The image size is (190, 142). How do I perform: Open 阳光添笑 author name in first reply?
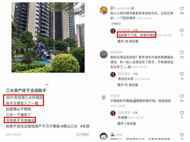pyautogui.click(x=124, y=30)
